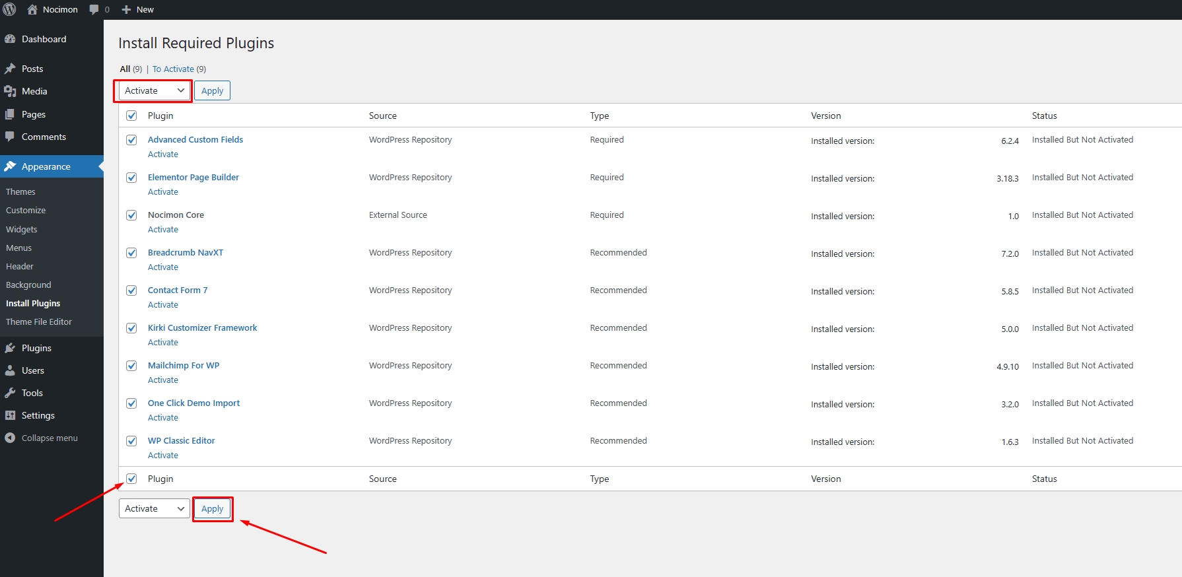Open the bottom bulk actions Activate dropdown
The width and height of the screenshot is (1182, 577).
click(x=155, y=508)
